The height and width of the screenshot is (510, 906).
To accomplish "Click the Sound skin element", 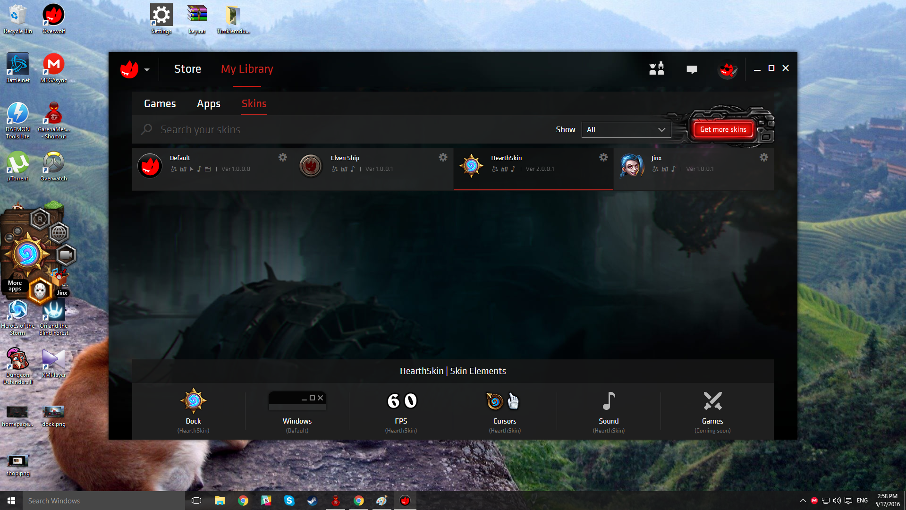I will (x=609, y=410).
